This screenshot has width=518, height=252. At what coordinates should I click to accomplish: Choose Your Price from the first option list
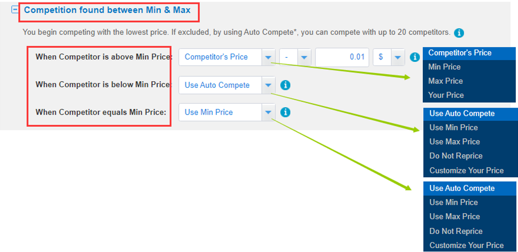pos(446,95)
